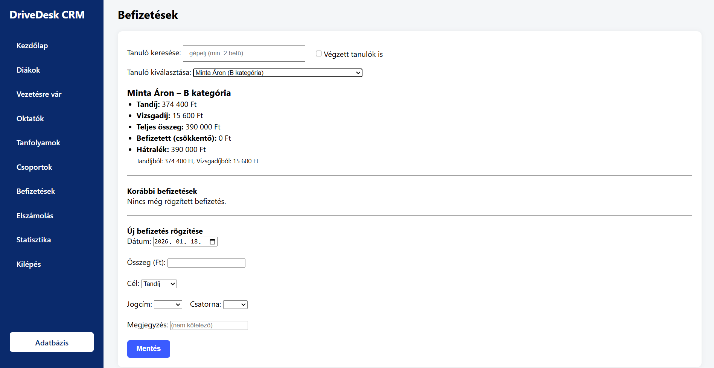View the Statisztika page
The image size is (714, 368).
pyautogui.click(x=33, y=240)
